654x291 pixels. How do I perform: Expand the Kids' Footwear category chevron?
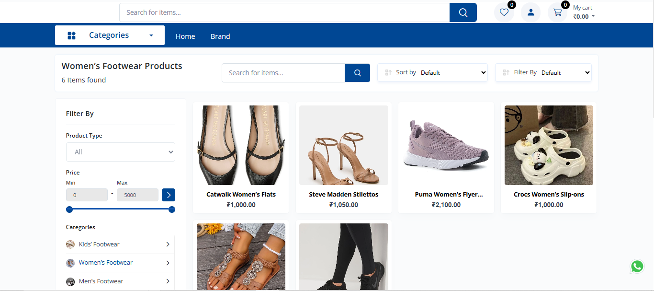pos(168,244)
